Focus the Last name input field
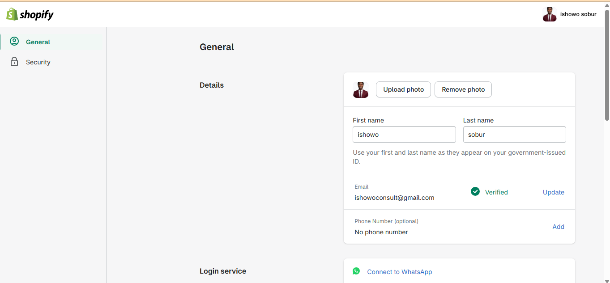Viewport: 610px width, 283px height. click(515, 135)
